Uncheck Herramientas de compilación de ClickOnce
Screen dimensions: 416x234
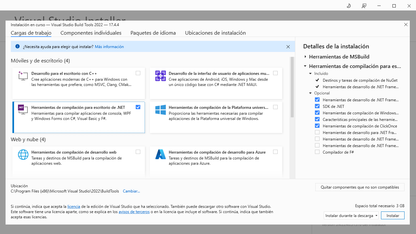pyautogui.click(x=317, y=126)
